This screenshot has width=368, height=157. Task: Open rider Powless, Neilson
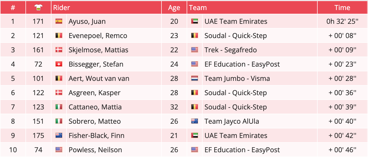click(x=95, y=150)
